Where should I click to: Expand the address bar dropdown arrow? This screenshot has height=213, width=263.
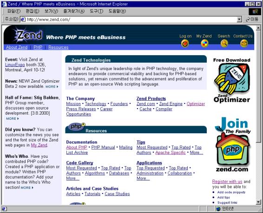pos(239,19)
